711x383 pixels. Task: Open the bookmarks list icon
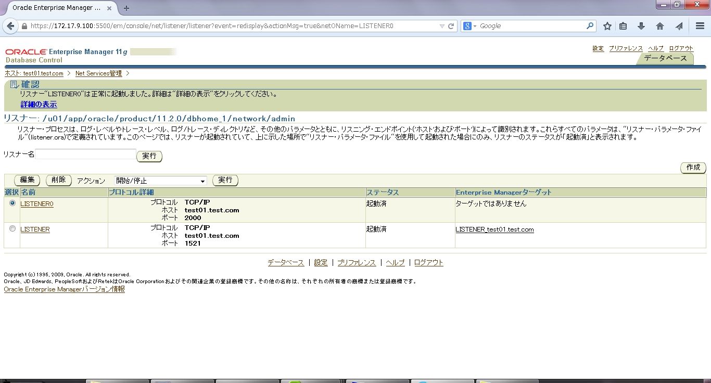[623, 26]
